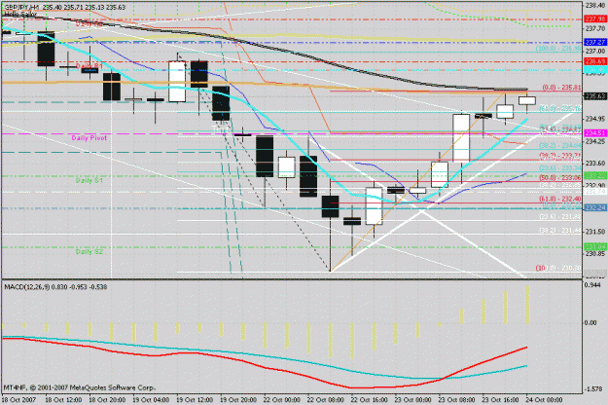Screen dimensions: 608x405
Task: Click the green 231.04 Daily S2 price tag
Action: (x=595, y=246)
